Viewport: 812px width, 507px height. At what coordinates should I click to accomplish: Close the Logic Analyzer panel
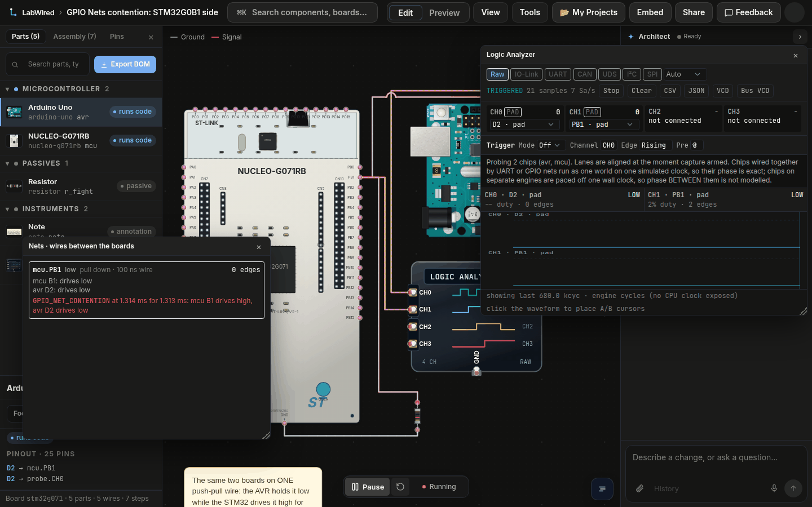796,55
